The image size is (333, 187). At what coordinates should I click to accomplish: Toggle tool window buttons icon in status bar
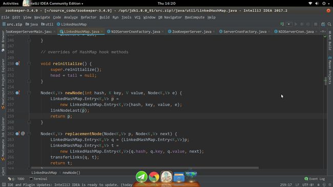[x=4, y=184]
